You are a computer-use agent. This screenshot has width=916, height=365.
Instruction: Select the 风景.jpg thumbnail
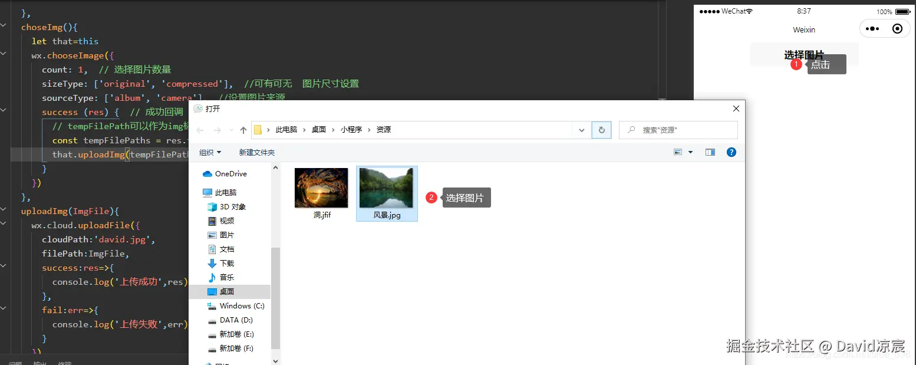(387, 189)
